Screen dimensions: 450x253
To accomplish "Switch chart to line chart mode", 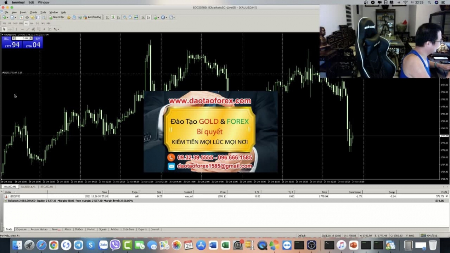I will [118, 17].
